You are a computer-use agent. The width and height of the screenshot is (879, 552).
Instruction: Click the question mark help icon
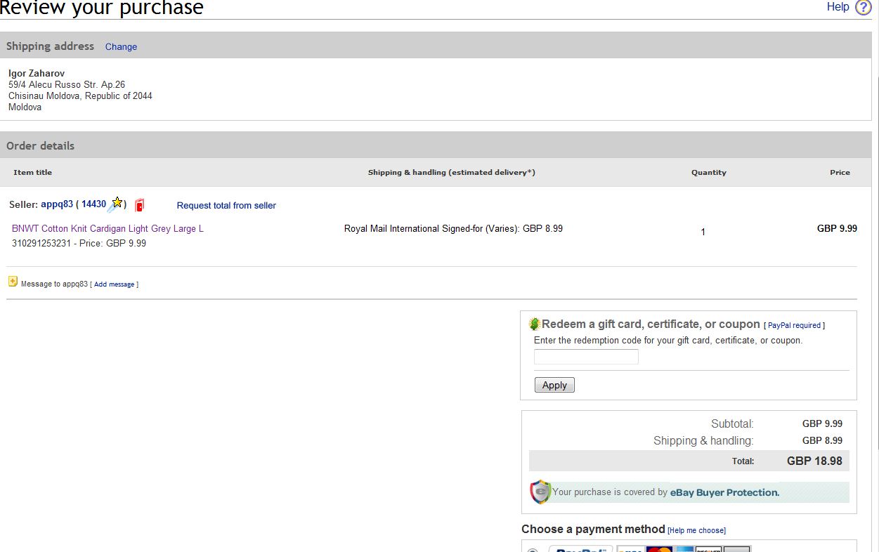tap(863, 8)
